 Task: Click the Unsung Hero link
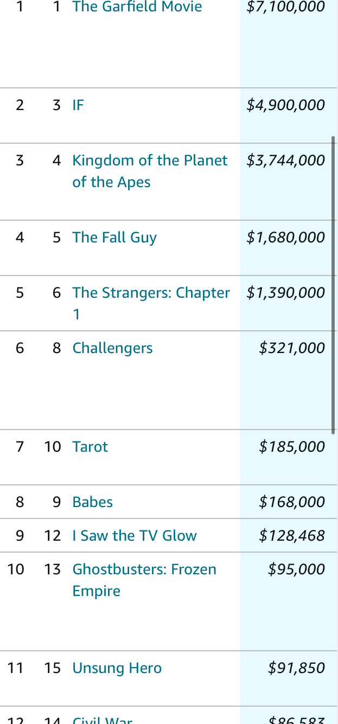(117, 668)
